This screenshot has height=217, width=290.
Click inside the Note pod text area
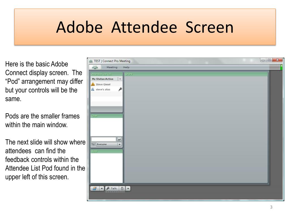pos(106,168)
